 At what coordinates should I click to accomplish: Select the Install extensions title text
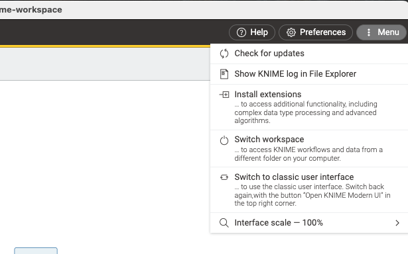(268, 94)
